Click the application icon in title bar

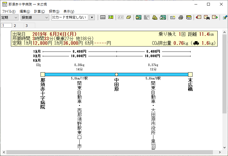coord(4,4)
